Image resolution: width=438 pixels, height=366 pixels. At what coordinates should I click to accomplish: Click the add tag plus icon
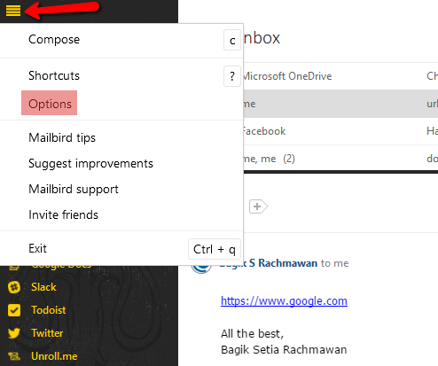coord(258,206)
